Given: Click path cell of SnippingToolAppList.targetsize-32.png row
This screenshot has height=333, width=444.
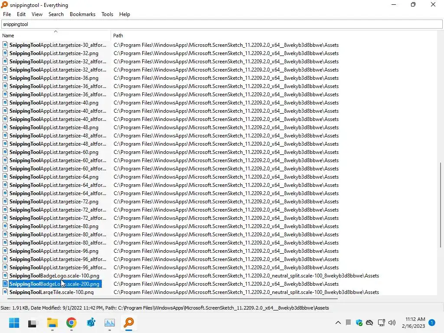Looking at the screenshot, I should [x=226, y=53].
